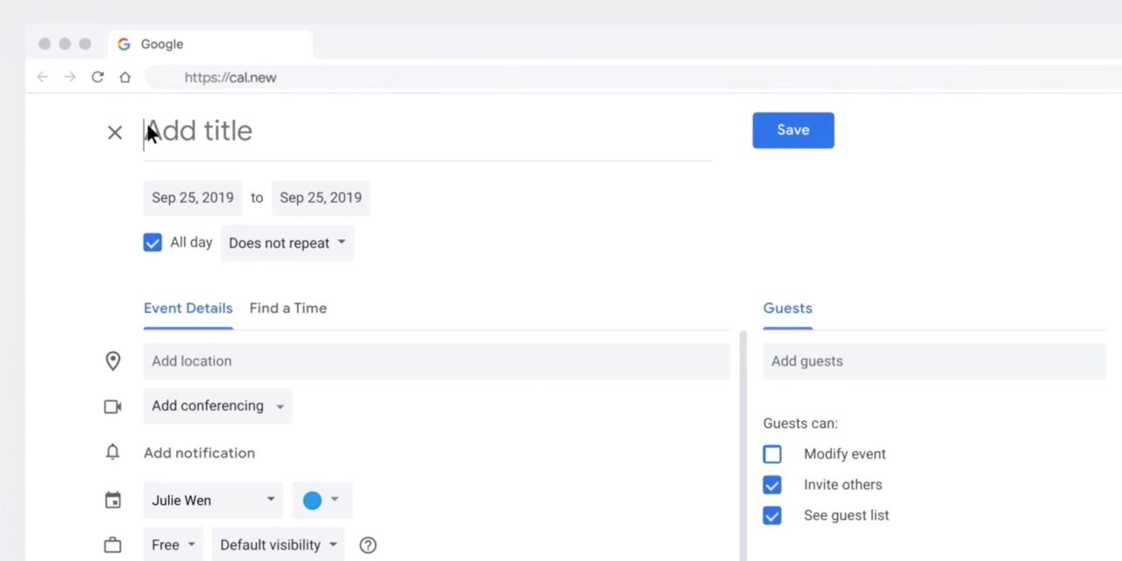The width and height of the screenshot is (1122, 561).
Task: Select the Guests tab
Action: coord(787,309)
